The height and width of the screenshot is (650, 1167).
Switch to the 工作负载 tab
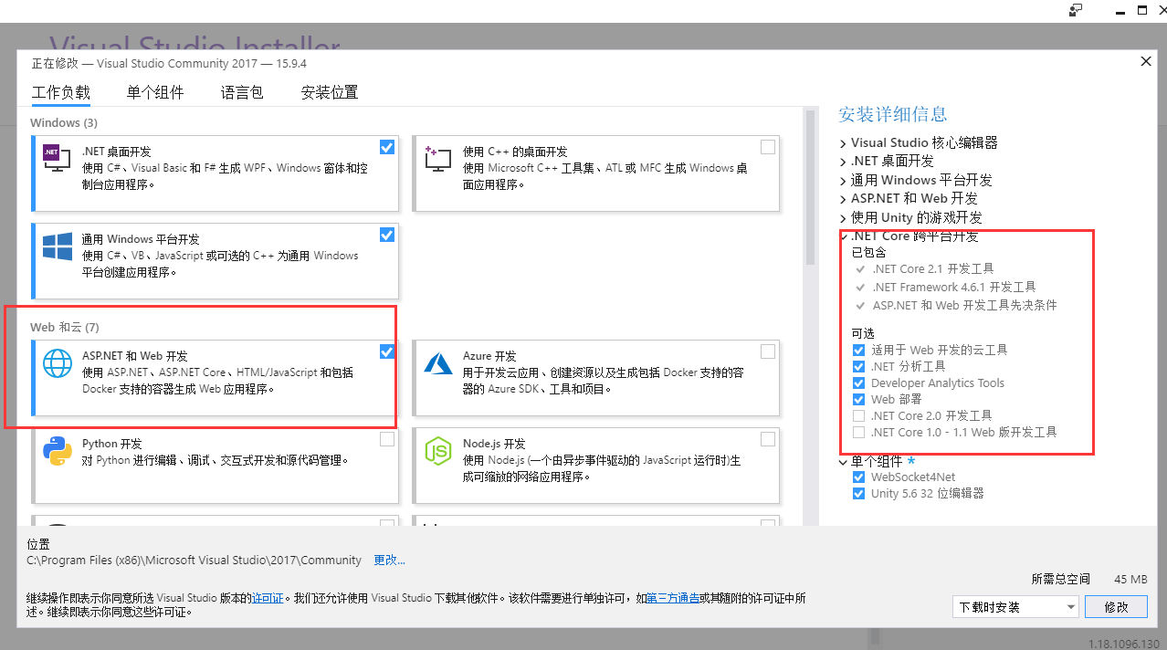tap(61, 92)
